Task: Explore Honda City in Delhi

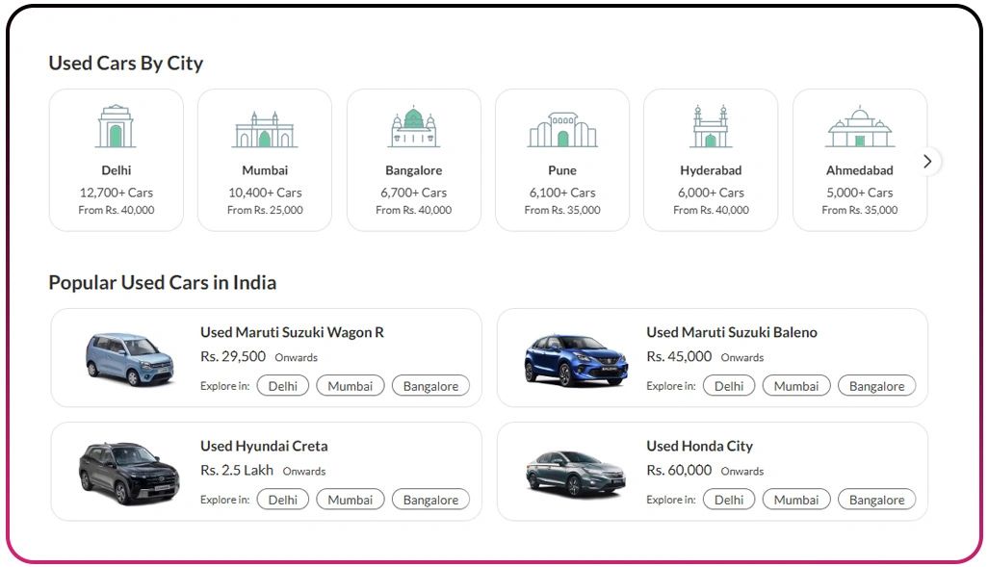Action: coord(729,500)
